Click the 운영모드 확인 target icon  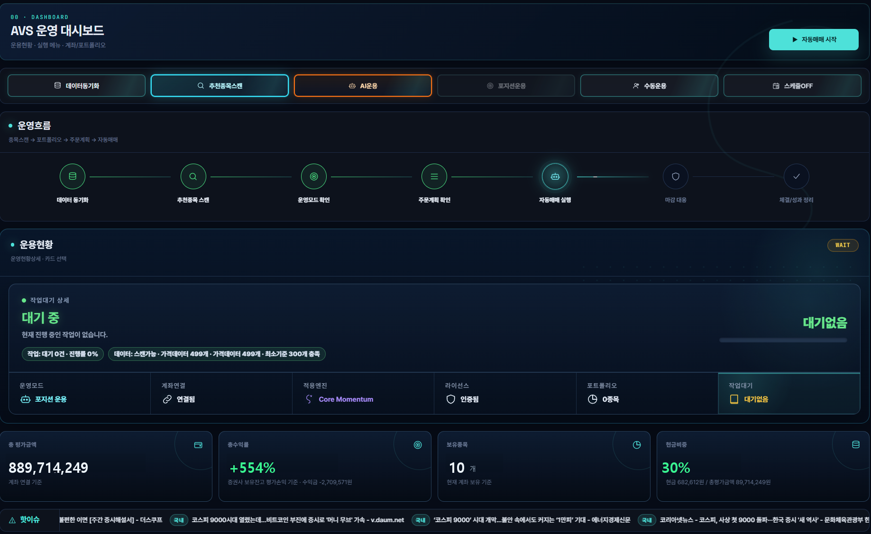314,176
